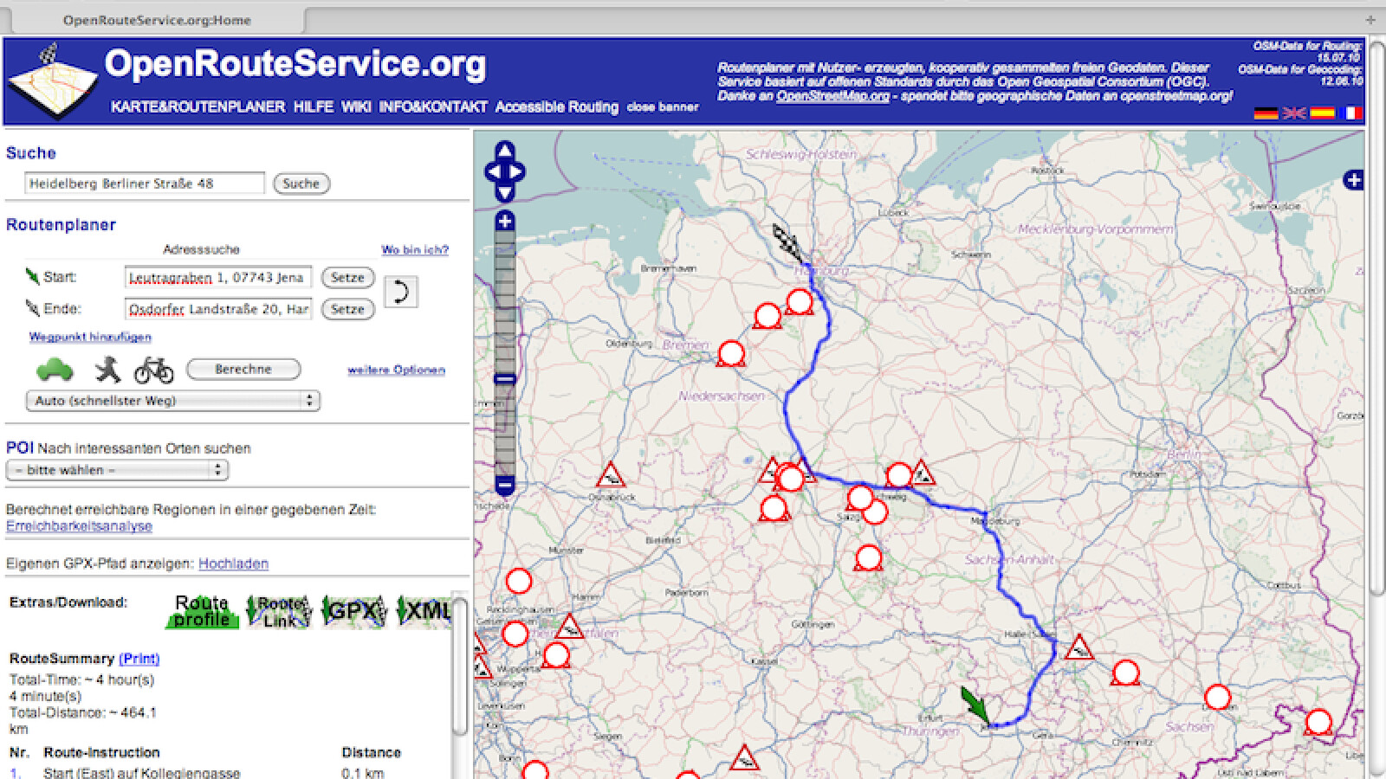Viewport: 1386px width, 779px height.
Task: Click the Berechne route button
Action: [x=243, y=370]
